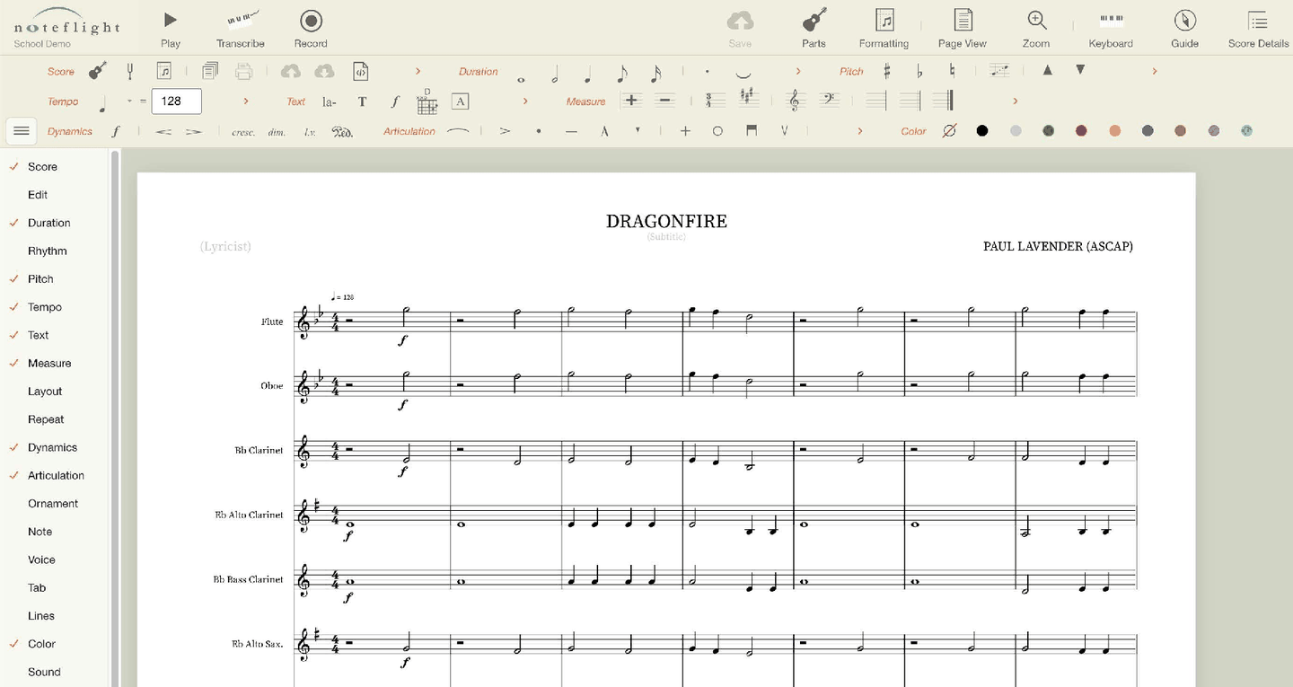Change time signature in Measure row
1293x687 pixels.
pyautogui.click(x=715, y=101)
